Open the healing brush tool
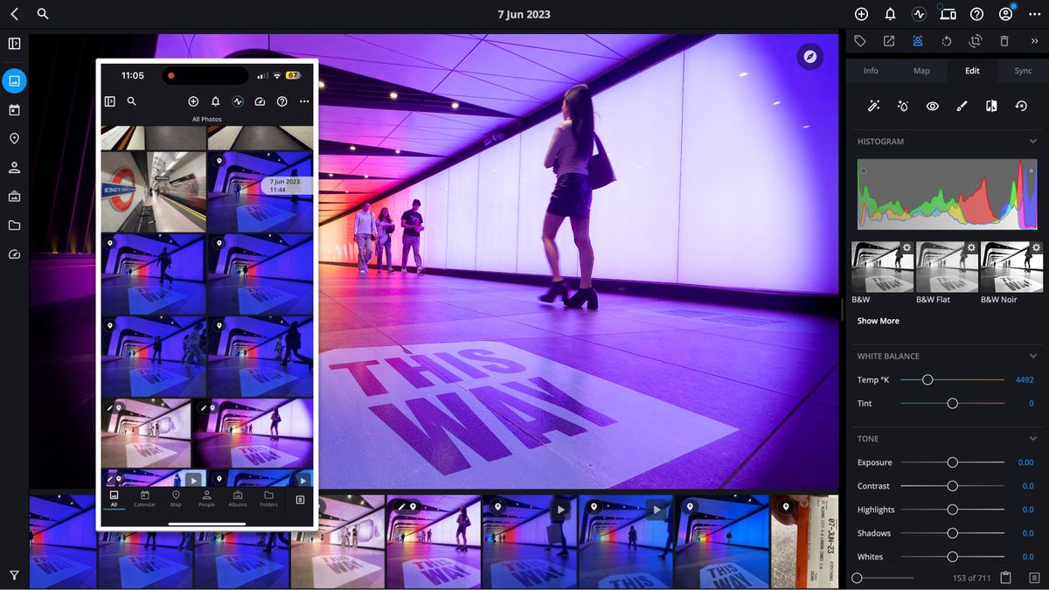The image size is (1049, 590). (x=901, y=106)
